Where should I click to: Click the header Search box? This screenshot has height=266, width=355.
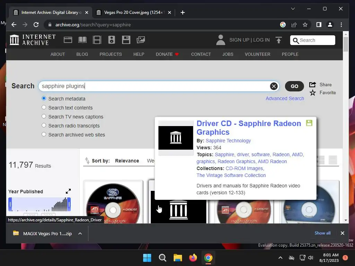tap(312, 40)
